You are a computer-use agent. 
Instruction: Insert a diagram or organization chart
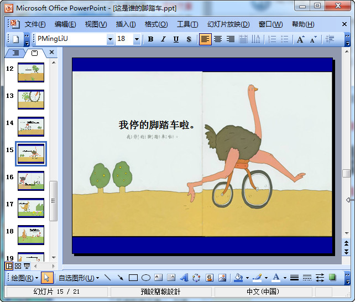pyautogui.click(x=196, y=278)
